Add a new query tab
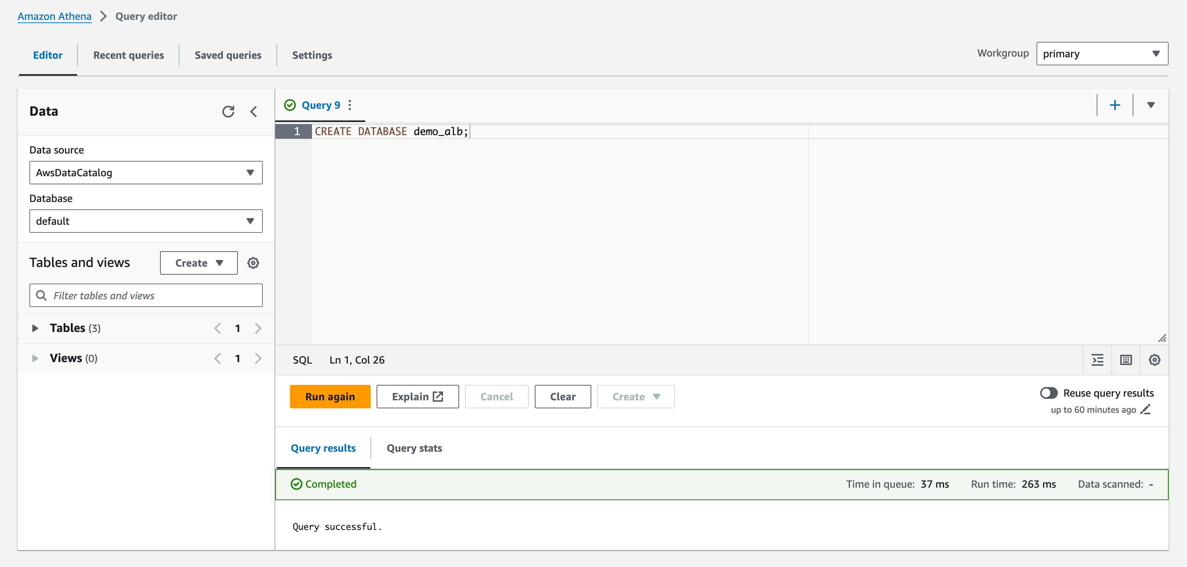Viewport: 1187px width, 567px height. [1115, 105]
